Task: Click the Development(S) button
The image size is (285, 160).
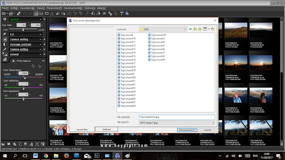Action: coord(187,130)
